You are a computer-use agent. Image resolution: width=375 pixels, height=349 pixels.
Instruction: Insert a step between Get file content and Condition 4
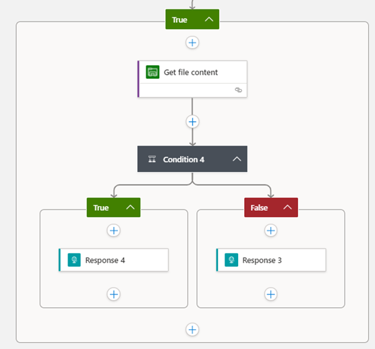192,122
